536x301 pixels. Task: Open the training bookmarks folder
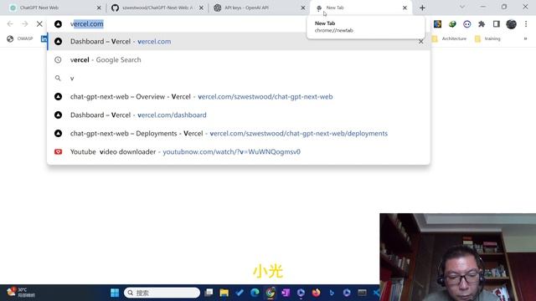tap(487, 38)
